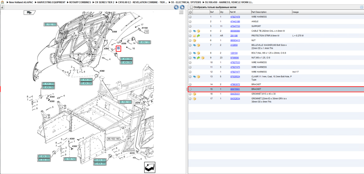Click yellow box icon in NUT M8 9706690 row

click(202, 58)
